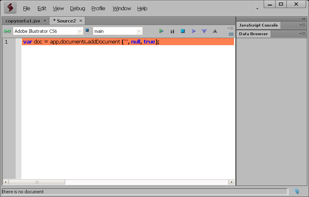Step into using the down arrow icon
This screenshot has width=309, height=197.
click(x=204, y=31)
